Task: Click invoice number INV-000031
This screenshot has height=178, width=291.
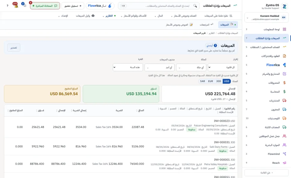Action: point(222,142)
